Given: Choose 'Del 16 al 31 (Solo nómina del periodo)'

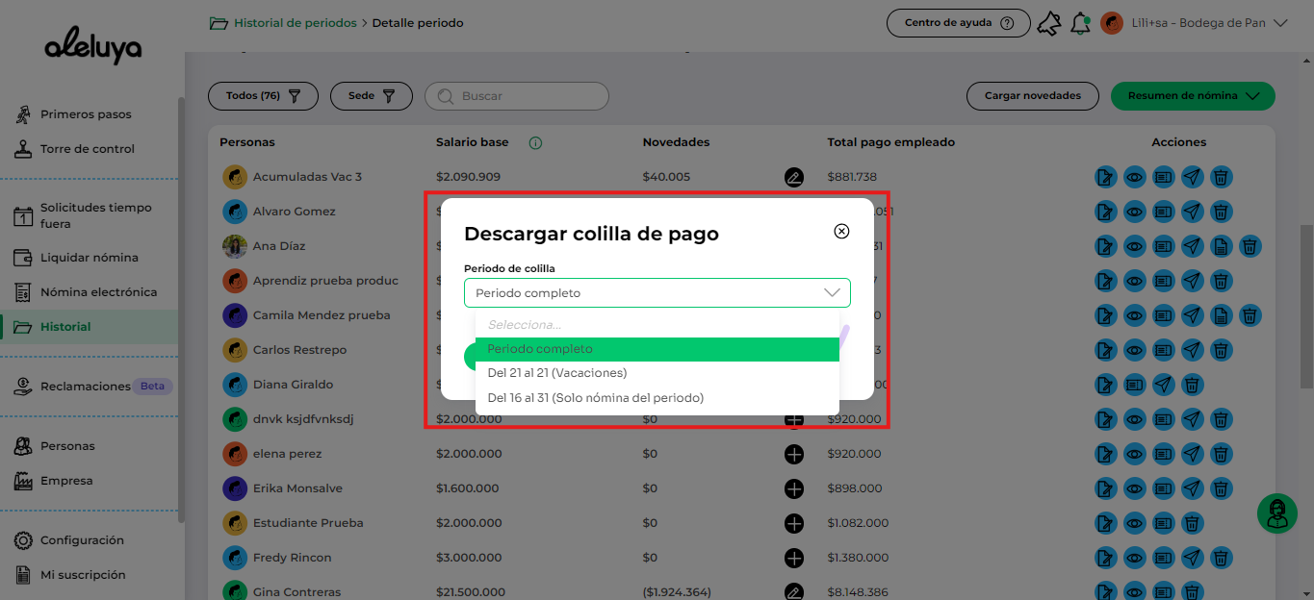Looking at the screenshot, I should click(595, 398).
